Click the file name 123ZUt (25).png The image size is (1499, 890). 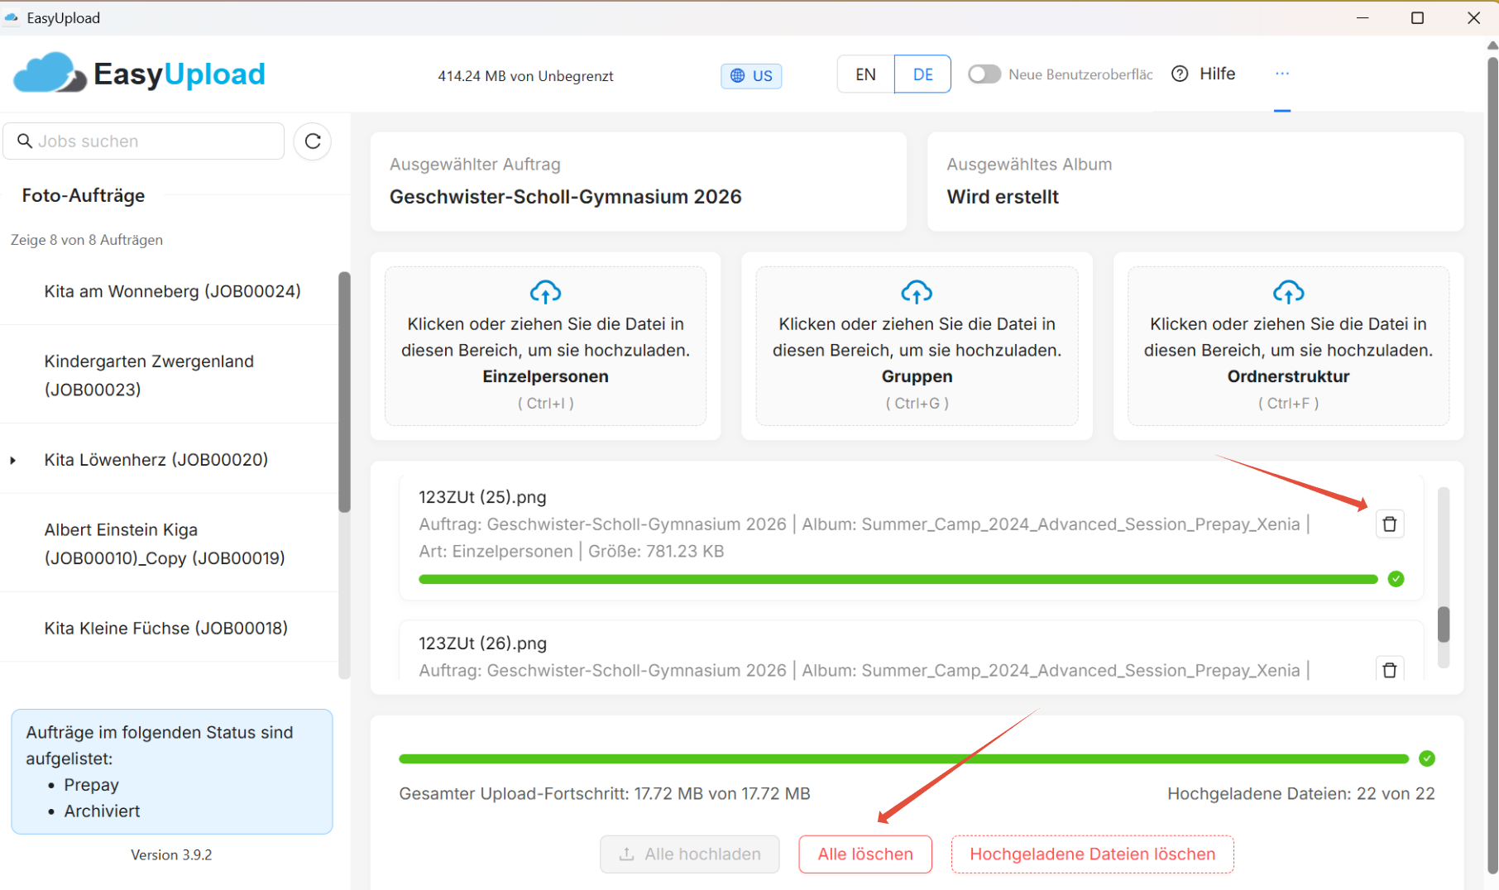482,497
